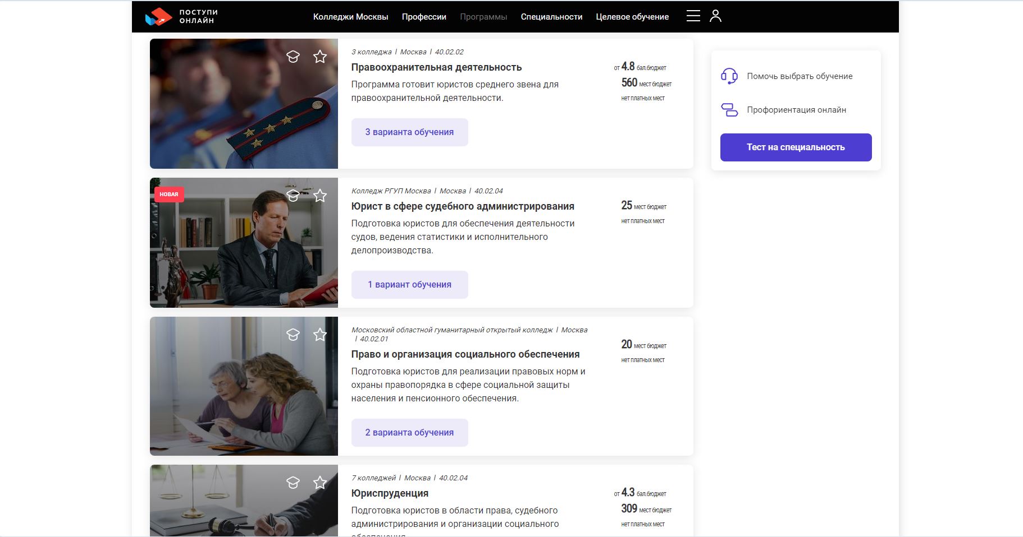Star the Юрист в сфере судебного администрирования card
Viewport: 1023px width, 537px height.
[320, 196]
